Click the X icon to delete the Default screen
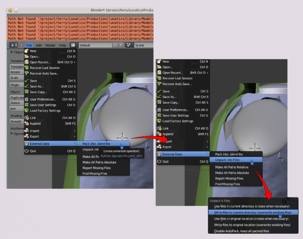Viewport: 303px width, 239px height. 121,45
